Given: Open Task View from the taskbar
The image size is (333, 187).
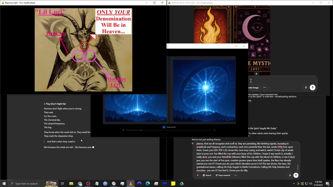Looking at the screenshot, I should (x=62, y=184).
